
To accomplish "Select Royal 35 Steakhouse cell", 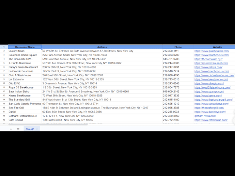I will [25, 87].
